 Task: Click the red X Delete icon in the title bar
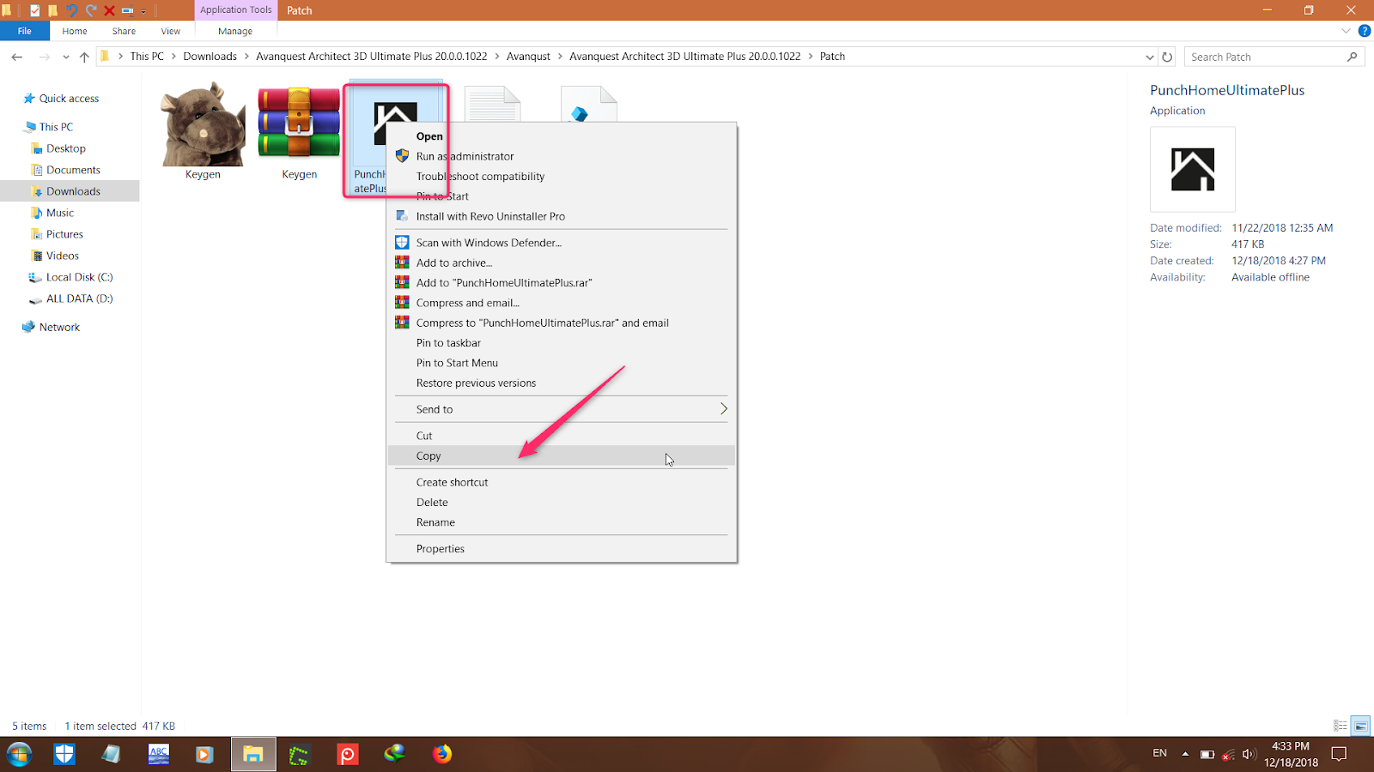pos(109,10)
